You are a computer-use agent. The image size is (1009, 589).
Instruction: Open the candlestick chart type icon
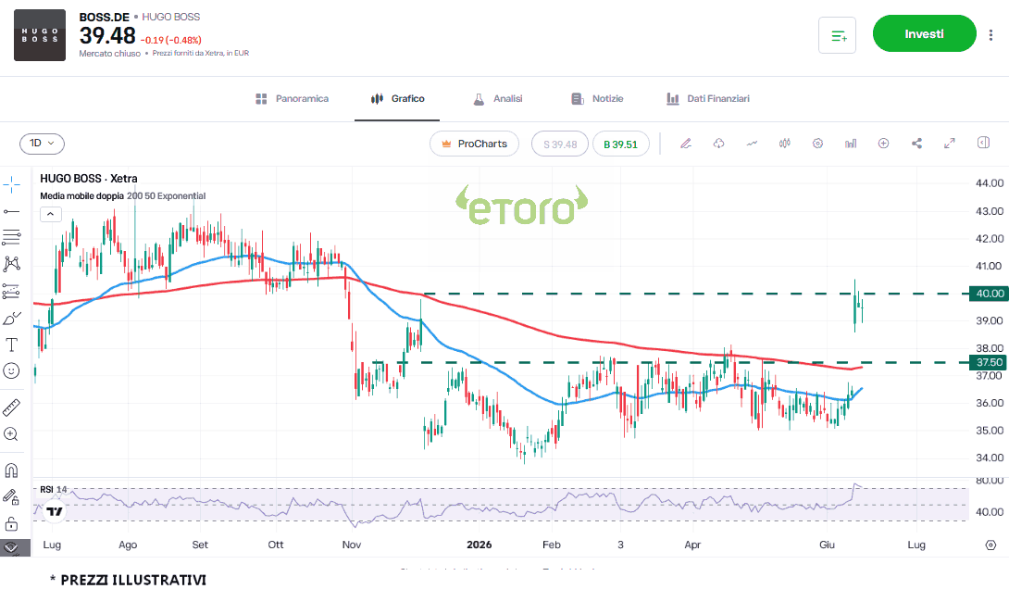(784, 144)
